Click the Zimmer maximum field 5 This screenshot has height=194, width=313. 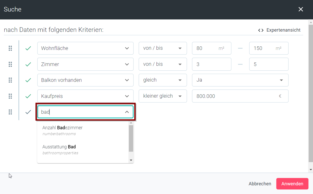269,64
